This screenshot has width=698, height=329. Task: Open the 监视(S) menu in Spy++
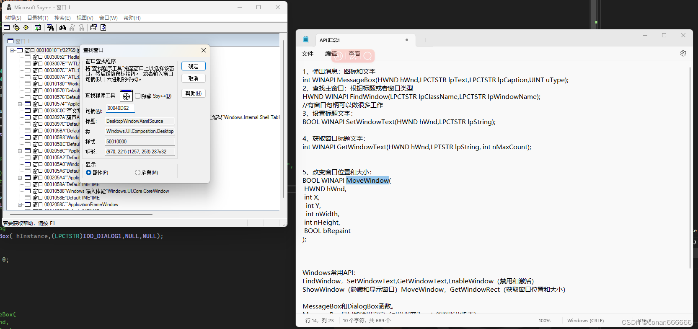pos(13,18)
